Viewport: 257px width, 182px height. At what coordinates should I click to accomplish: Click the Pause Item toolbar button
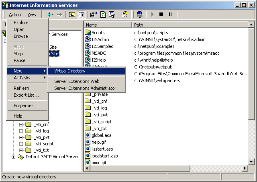(170, 14)
